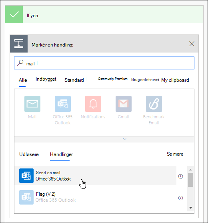Open the Standard tab
This screenshot has height=223, width=208.
point(74,80)
